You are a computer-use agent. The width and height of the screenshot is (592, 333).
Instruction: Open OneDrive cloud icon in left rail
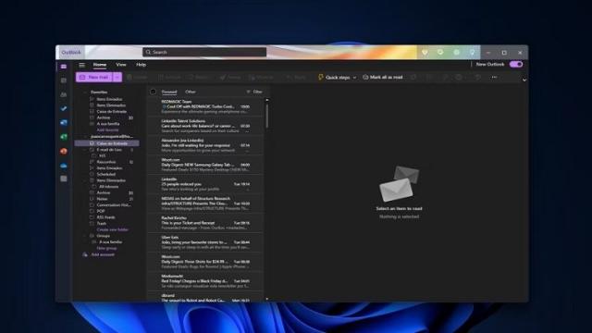[x=64, y=166]
